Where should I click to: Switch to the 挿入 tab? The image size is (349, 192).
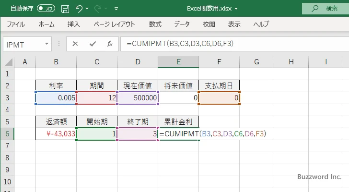click(74, 24)
